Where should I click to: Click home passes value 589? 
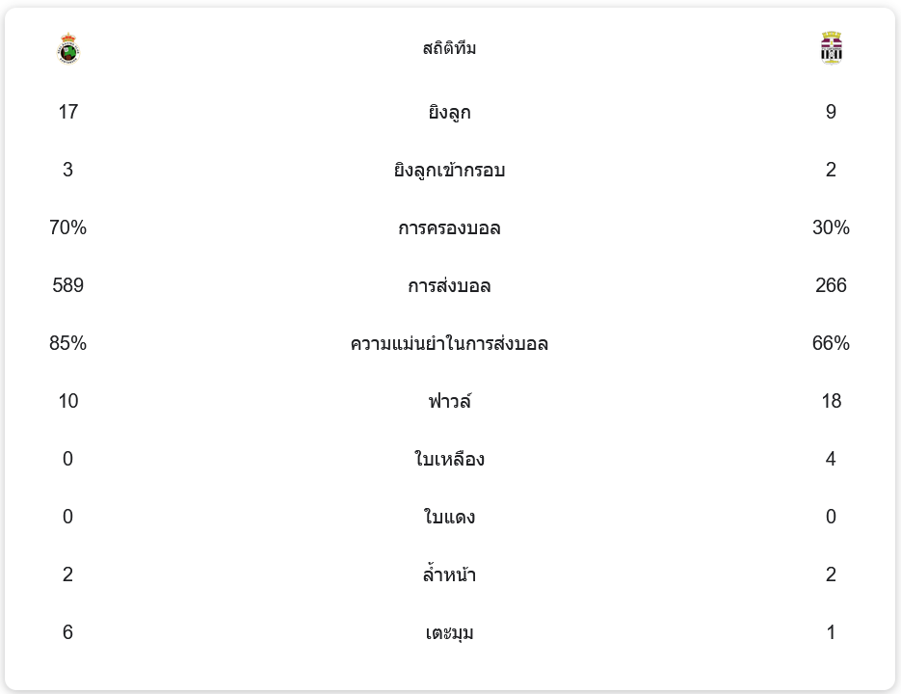[x=67, y=285]
